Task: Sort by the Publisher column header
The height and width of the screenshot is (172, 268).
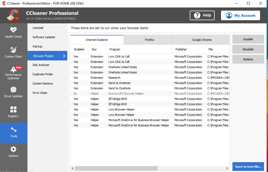Action: pos(188,49)
